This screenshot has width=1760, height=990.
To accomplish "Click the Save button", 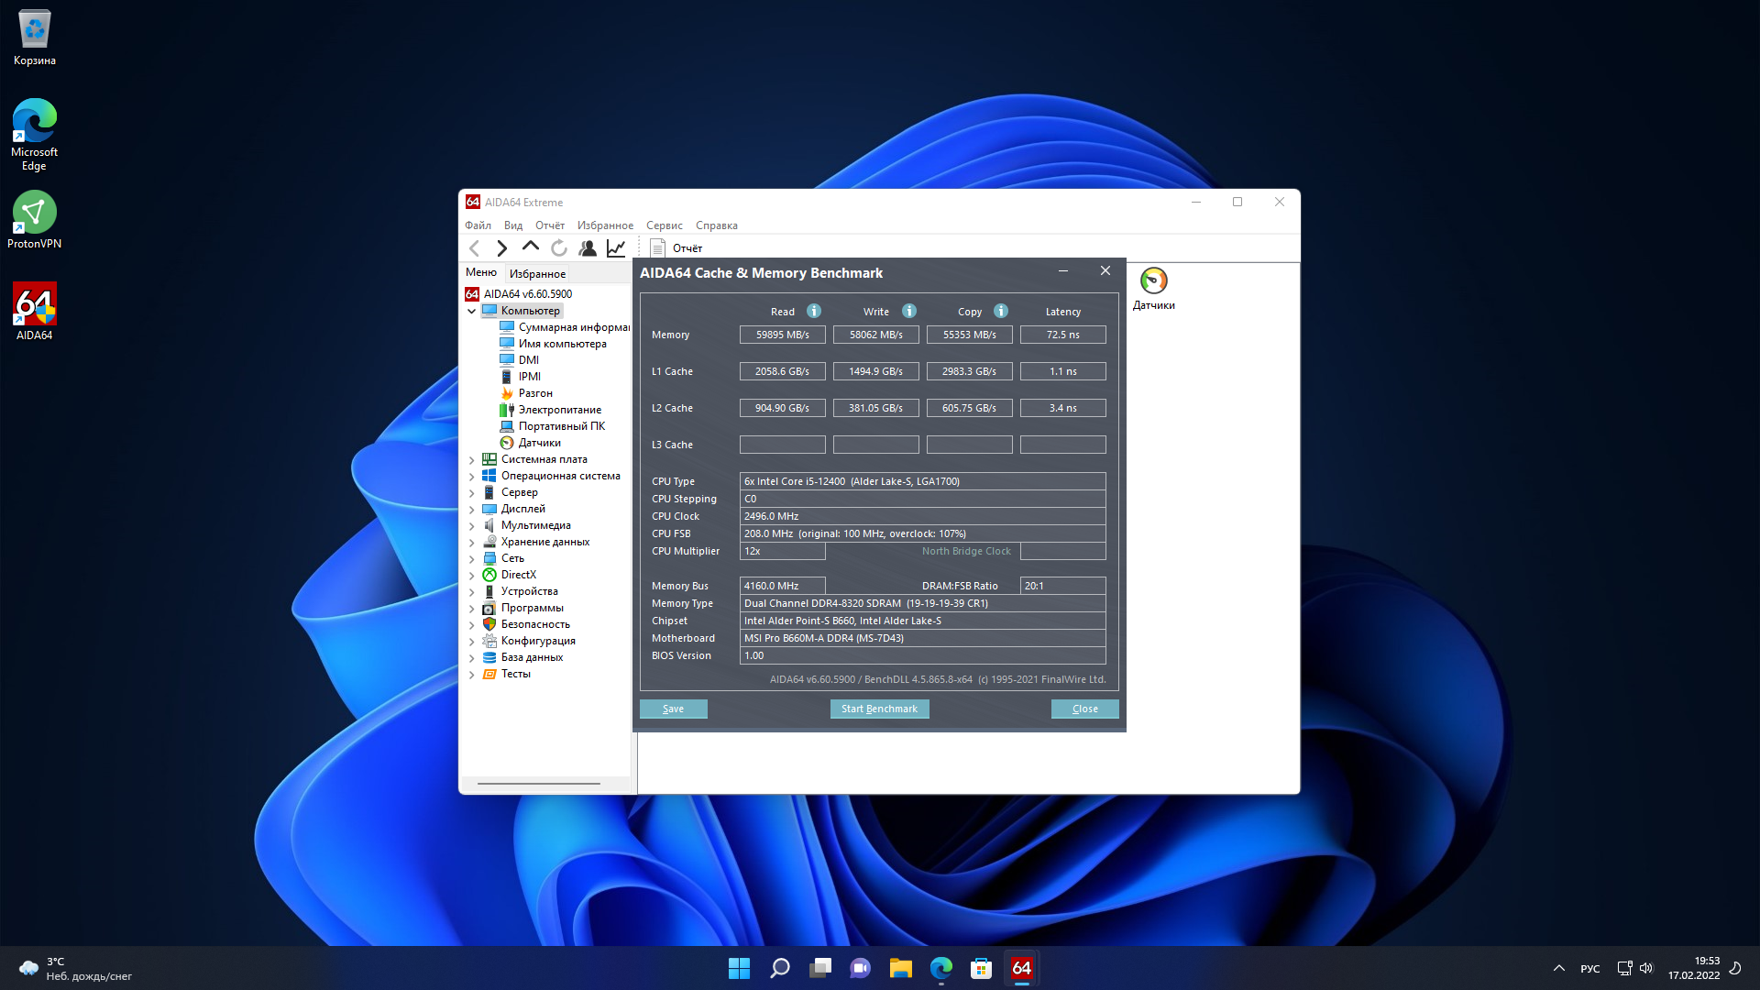I will (673, 709).
